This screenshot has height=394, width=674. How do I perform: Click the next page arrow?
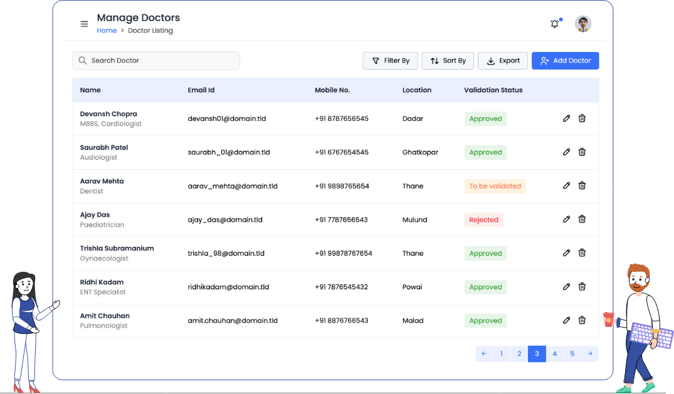click(590, 354)
